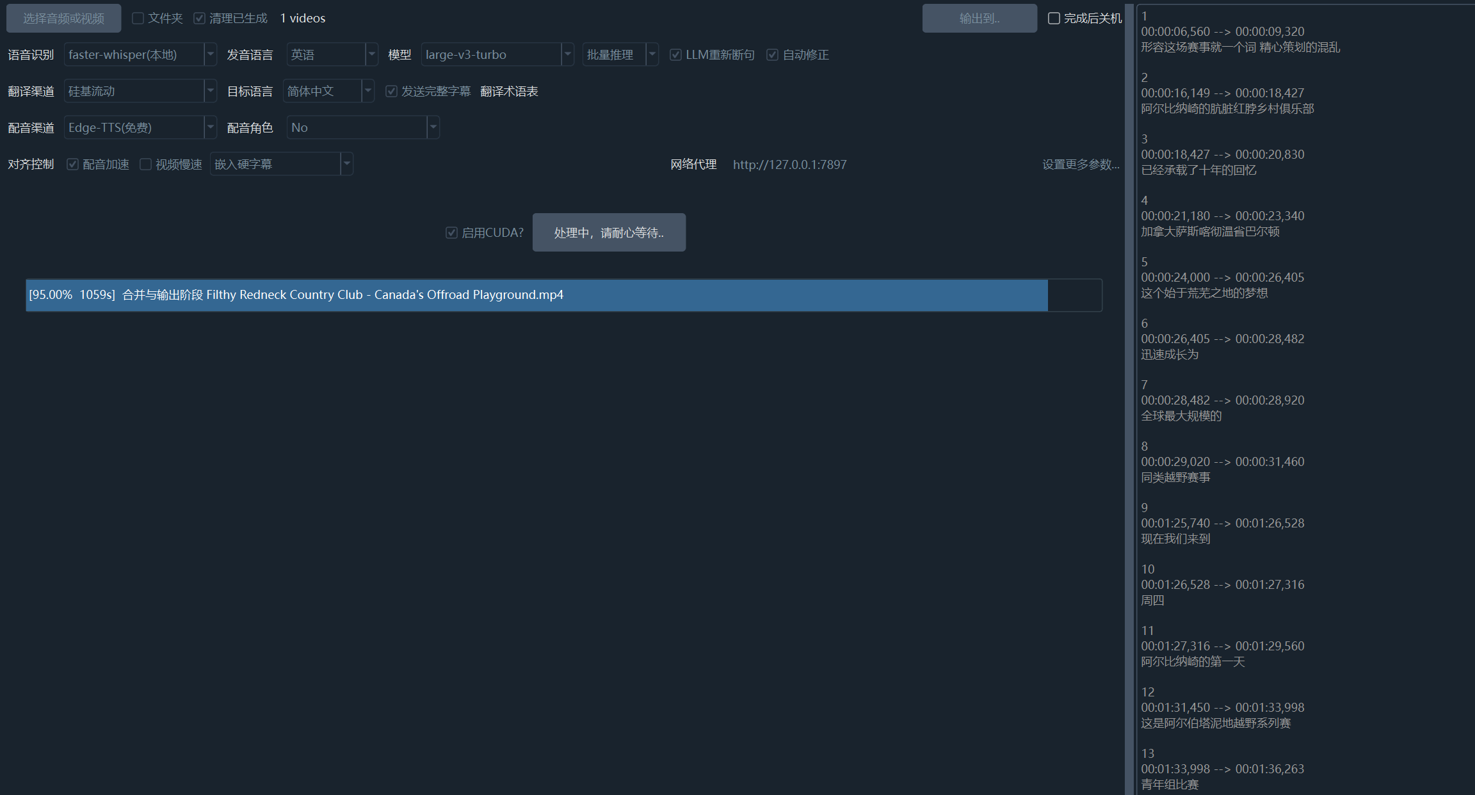
Task: Open the large-v3-turbo model dropdown
Action: pos(567,55)
